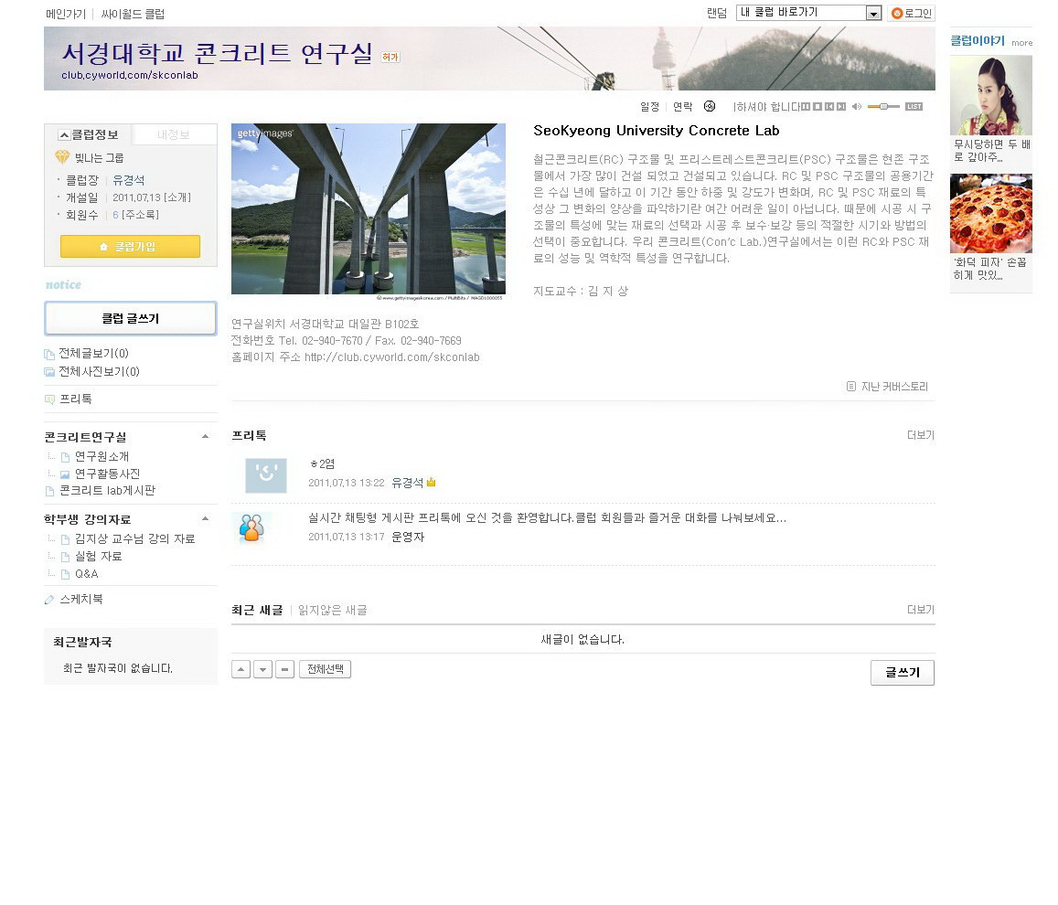
Task: Skip to next music track
Action: [841, 107]
